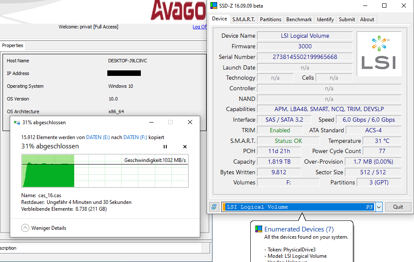The height and width of the screenshot is (262, 414).
Task: Click the host name DESKTOP-J9LC8VC
Action: click(128, 61)
